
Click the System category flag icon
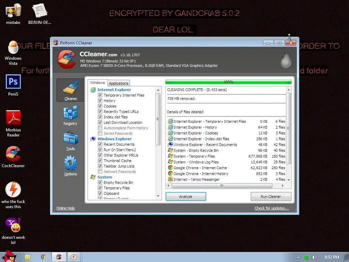pyautogui.click(x=93, y=177)
